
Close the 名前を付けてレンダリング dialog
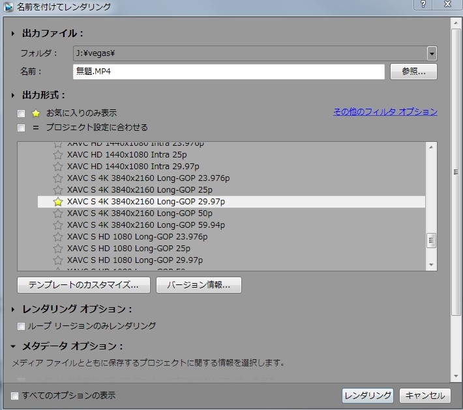pos(447,5)
